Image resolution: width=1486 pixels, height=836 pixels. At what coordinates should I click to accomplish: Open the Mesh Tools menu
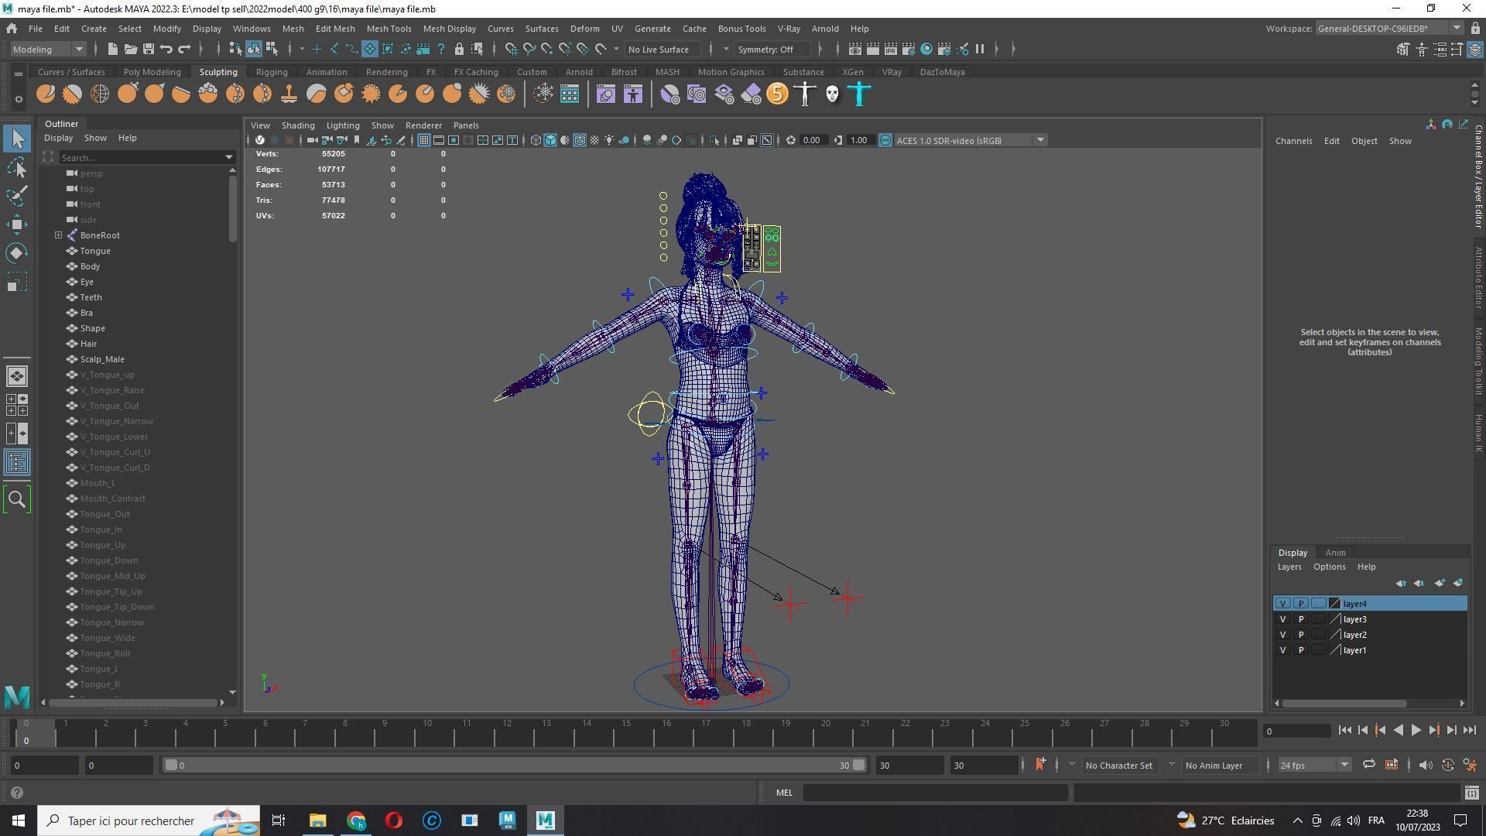[x=389, y=29]
